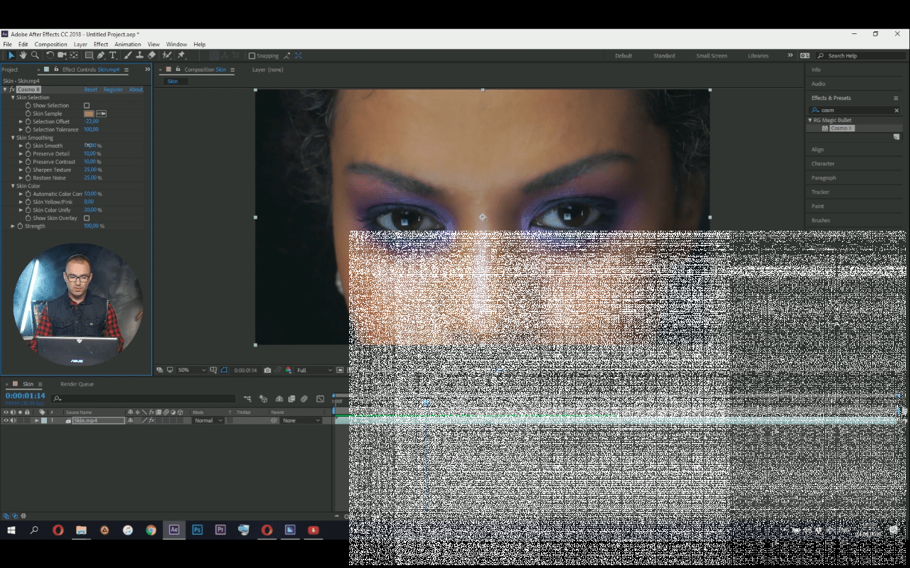The image size is (910, 568).
Task: Tick the Show Skin Overlay checkbox
Action: point(87,218)
